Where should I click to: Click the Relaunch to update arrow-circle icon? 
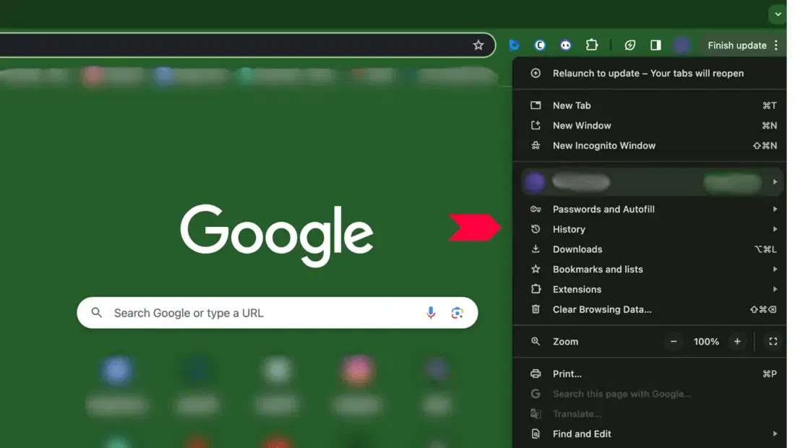click(536, 73)
